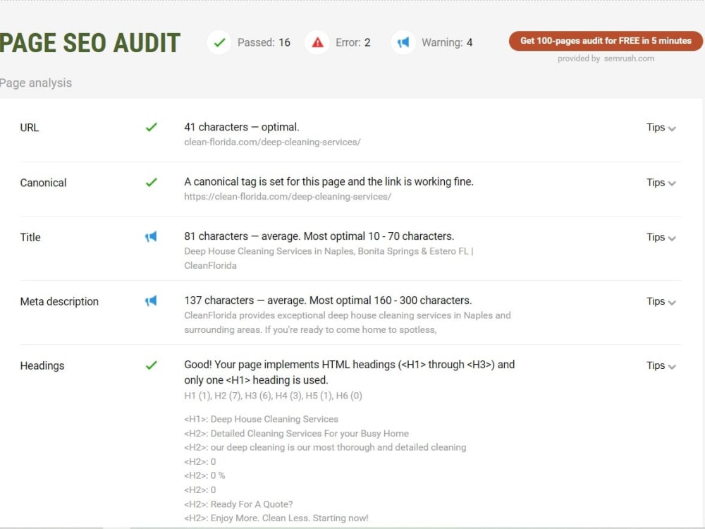
Task: Click the Page analysis label
Action: coord(36,83)
